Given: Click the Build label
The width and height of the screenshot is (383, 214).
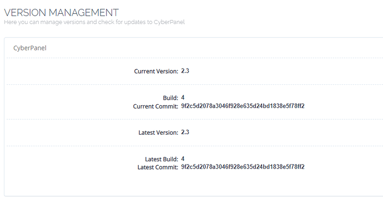Looking at the screenshot, I should click(x=170, y=98).
